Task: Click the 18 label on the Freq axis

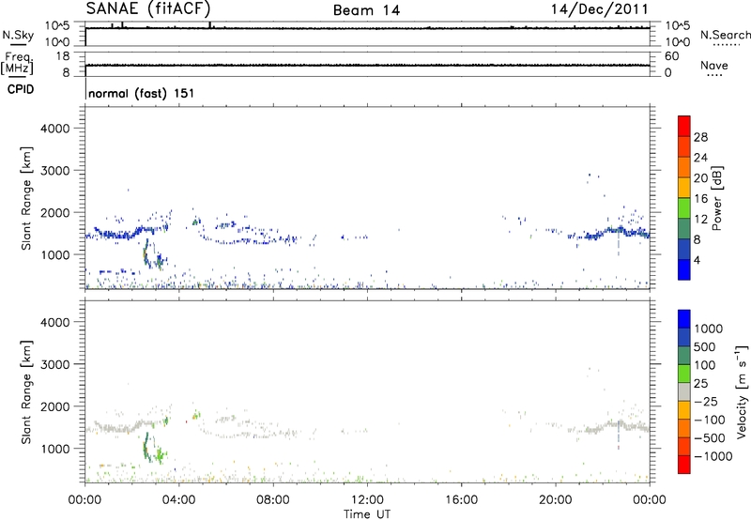Action: click(x=63, y=56)
